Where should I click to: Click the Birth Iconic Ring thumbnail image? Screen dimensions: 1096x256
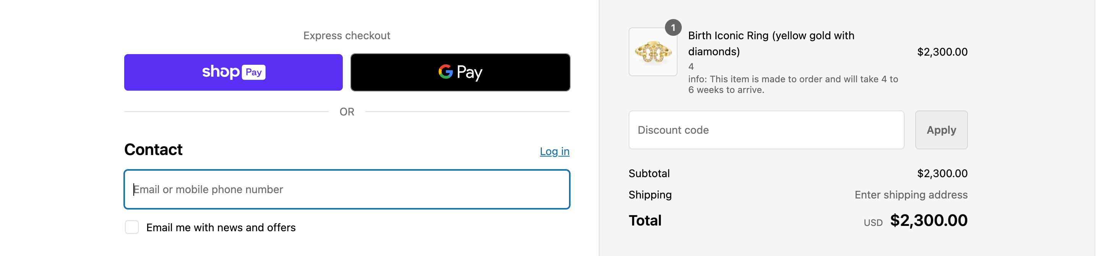click(653, 52)
